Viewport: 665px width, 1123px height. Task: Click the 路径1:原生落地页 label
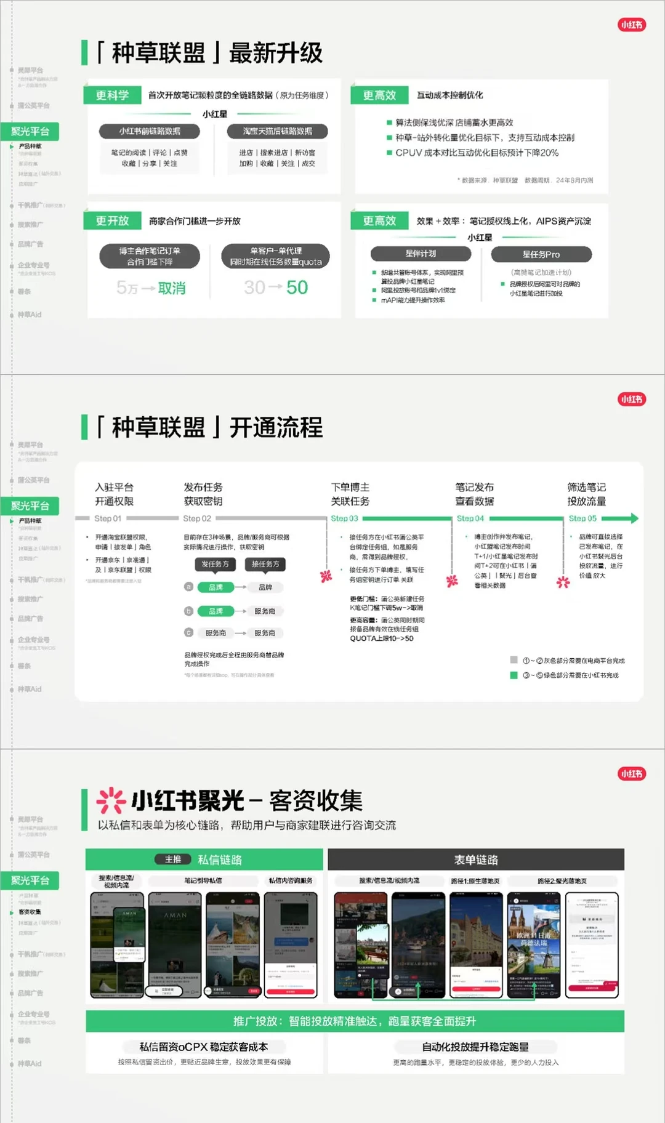point(475,881)
